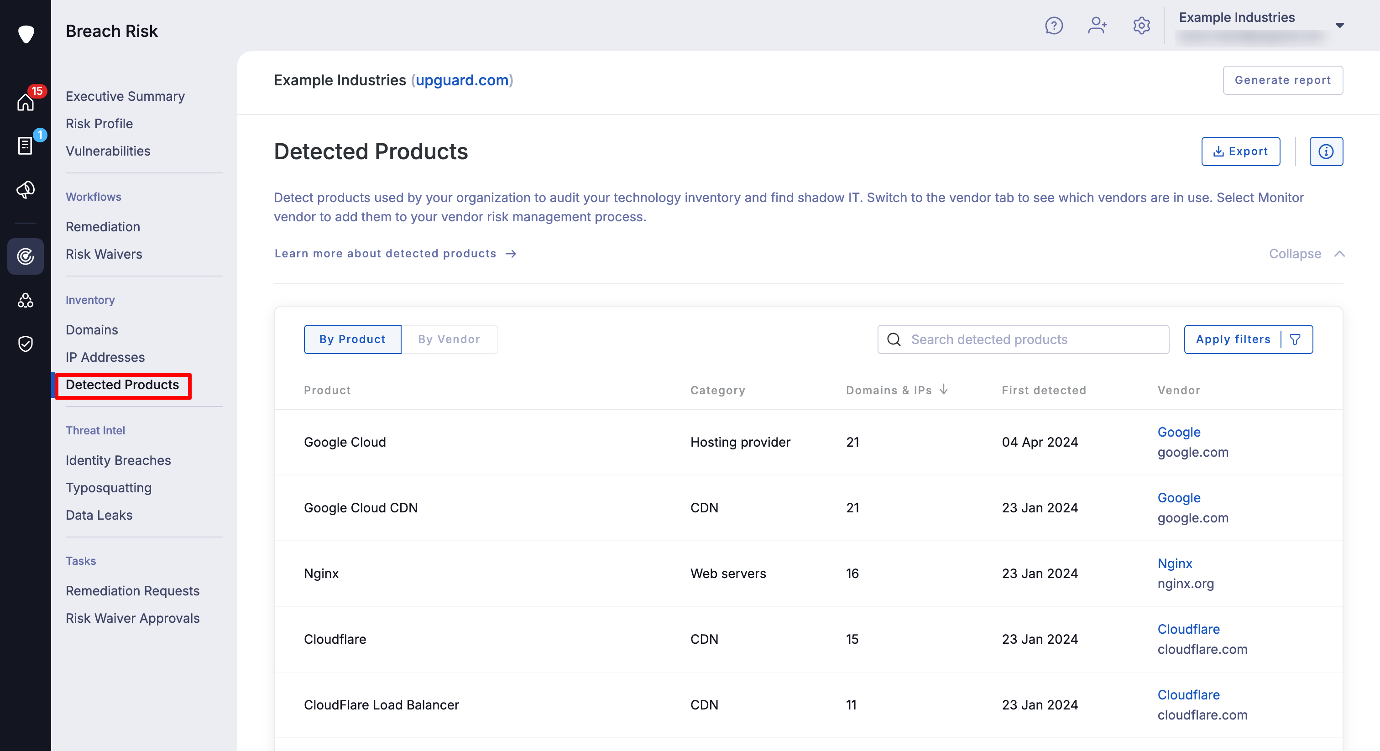Sort by Product column header

(327, 391)
